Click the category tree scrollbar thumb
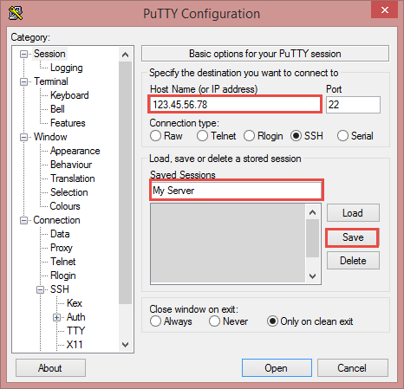 point(125,183)
